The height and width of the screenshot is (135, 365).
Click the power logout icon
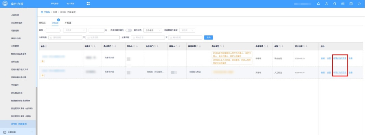pyautogui.click(x=359, y=4)
